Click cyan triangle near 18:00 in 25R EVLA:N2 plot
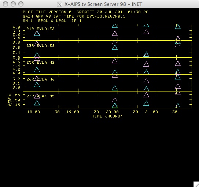Viewport: 199px width, 187px height. [37, 70]
